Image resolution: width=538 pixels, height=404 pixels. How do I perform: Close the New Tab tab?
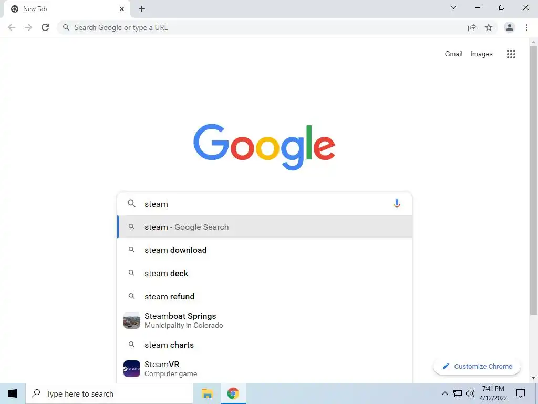pyautogui.click(x=122, y=9)
